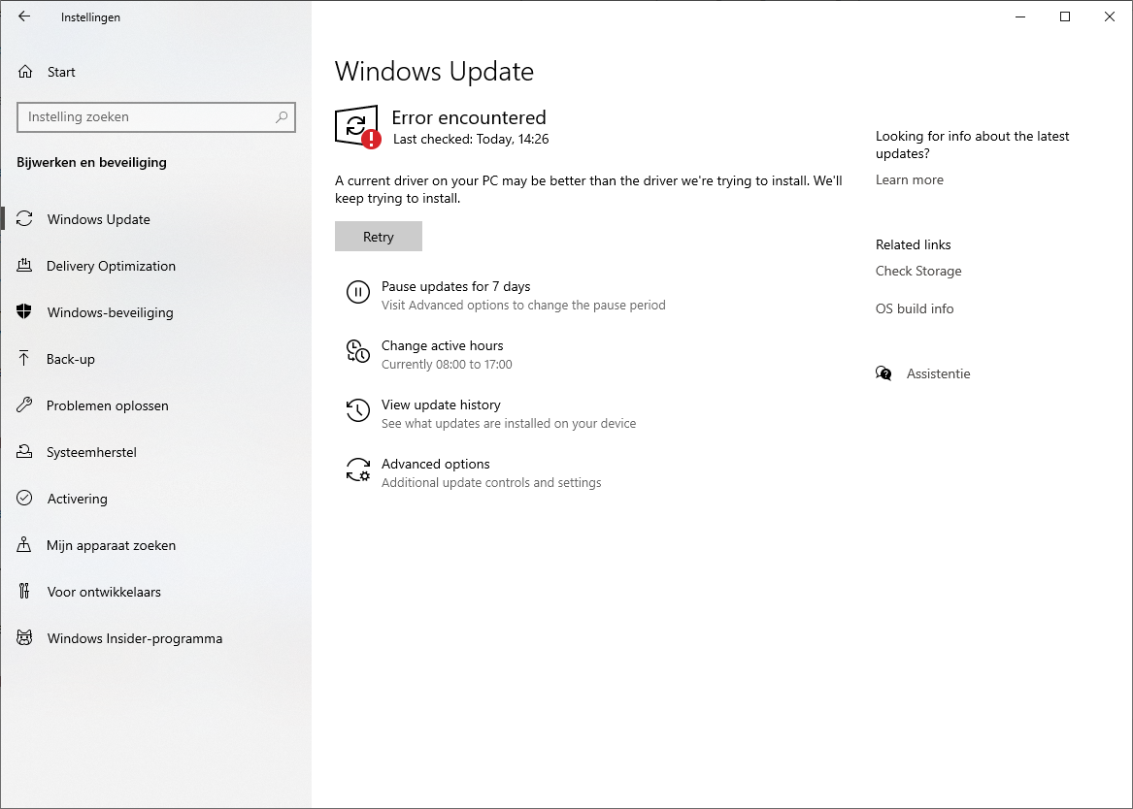Screen dimensions: 1133x809
Task: Click 'Last checked: Today, 14:26' text
Action: pos(471,140)
